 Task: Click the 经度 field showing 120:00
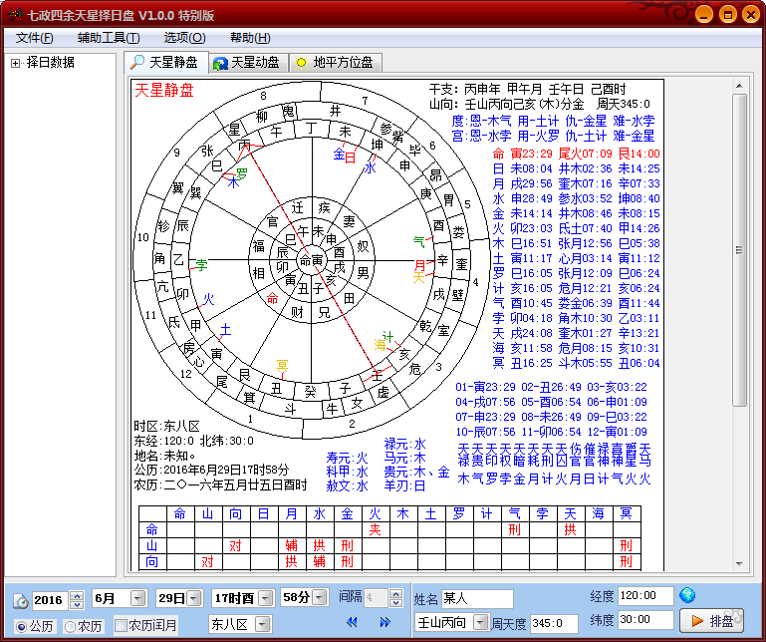(x=645, y=595)
